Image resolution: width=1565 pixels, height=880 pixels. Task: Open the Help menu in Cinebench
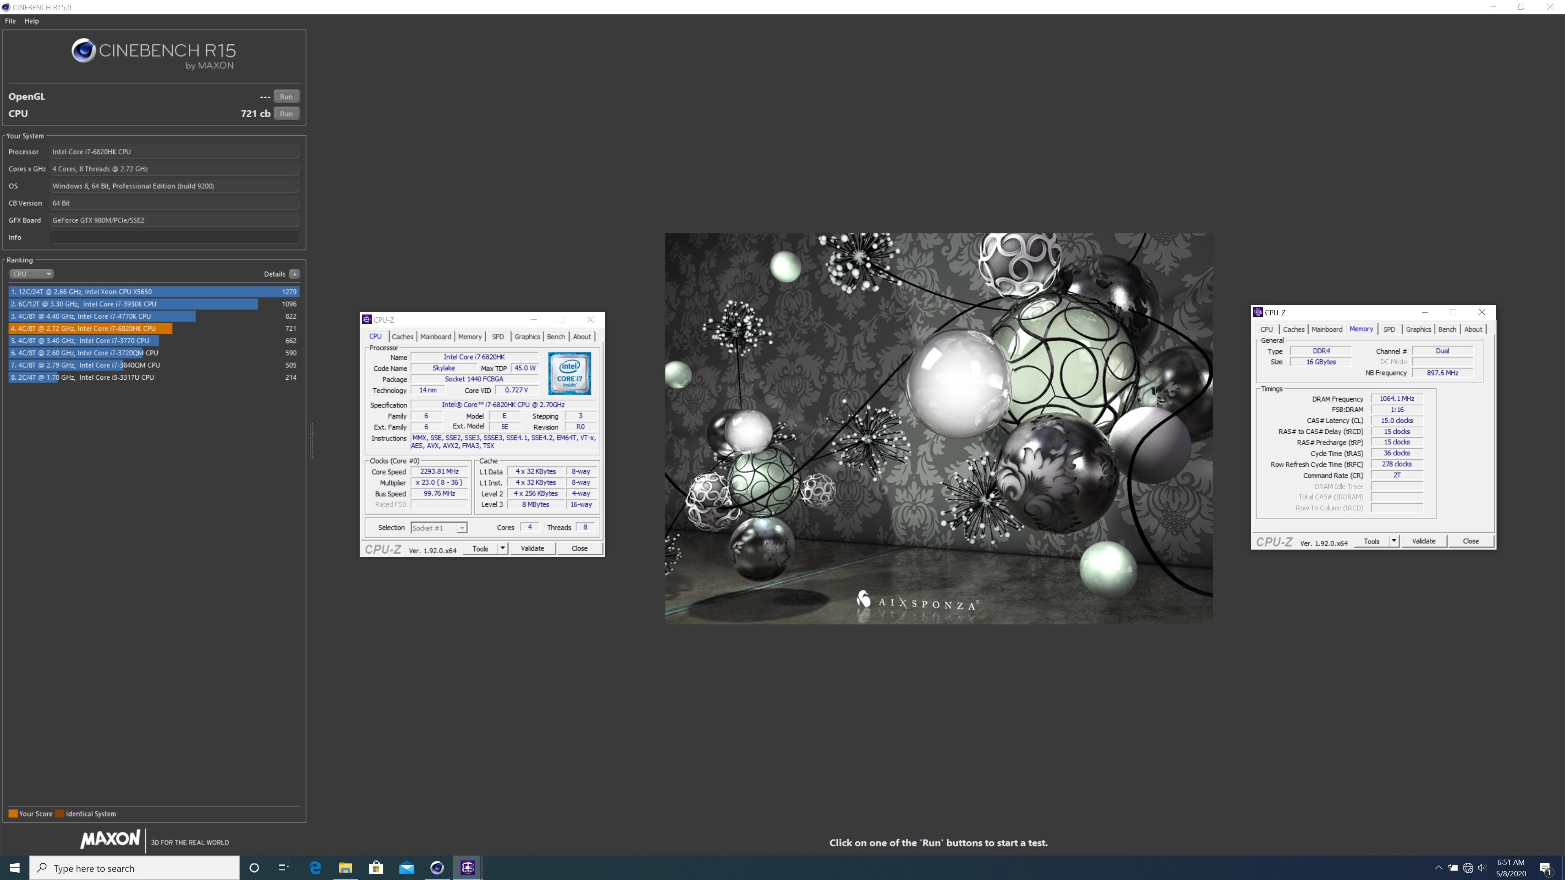pos(32,21)
